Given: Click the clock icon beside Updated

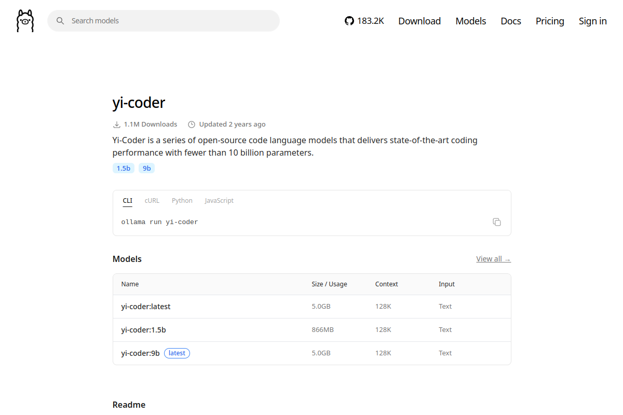Looking at the screenshot, I should [x=192, y=125].
